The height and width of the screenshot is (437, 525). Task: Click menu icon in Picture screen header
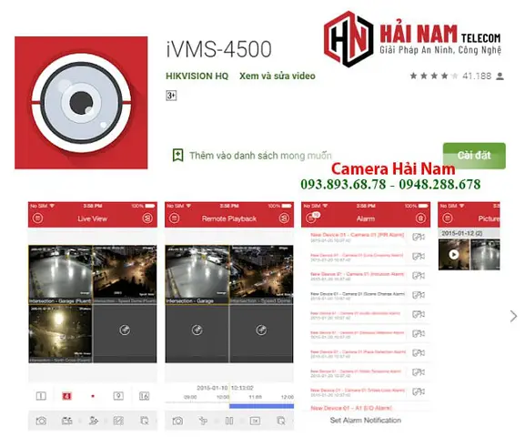pos(448,218)
